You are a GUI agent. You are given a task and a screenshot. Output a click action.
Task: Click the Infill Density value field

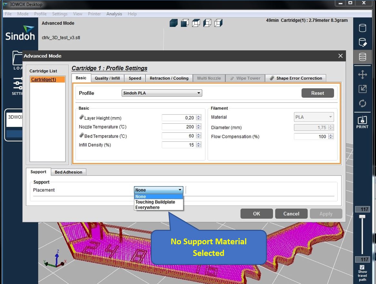coord(179,145)
